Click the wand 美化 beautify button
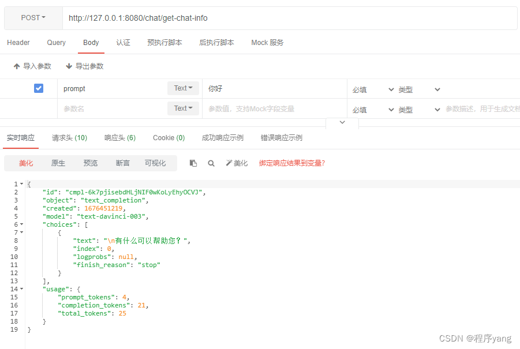Image resolution: width=520 pixels, height=349 pixels. pyautogui.click(x=237, y=163)
